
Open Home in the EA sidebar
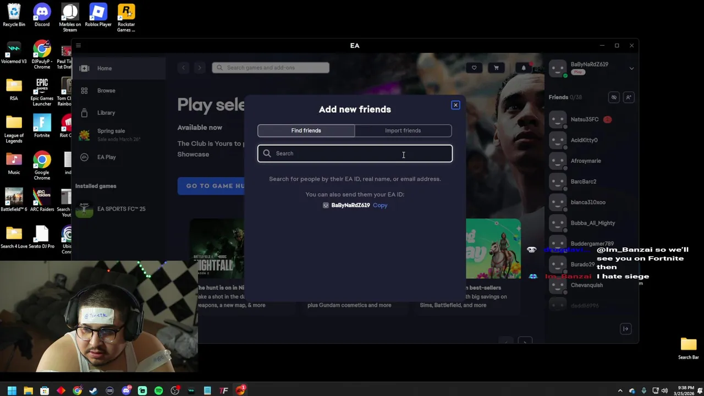click(119, 68)
